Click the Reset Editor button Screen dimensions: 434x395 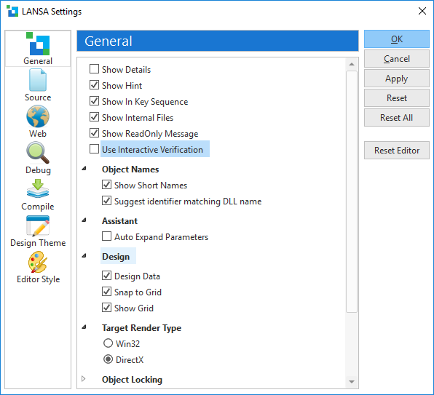[396, 151]
